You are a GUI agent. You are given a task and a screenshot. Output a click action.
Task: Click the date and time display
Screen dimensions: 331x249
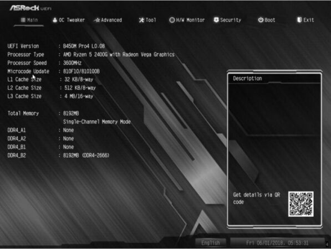277,243
